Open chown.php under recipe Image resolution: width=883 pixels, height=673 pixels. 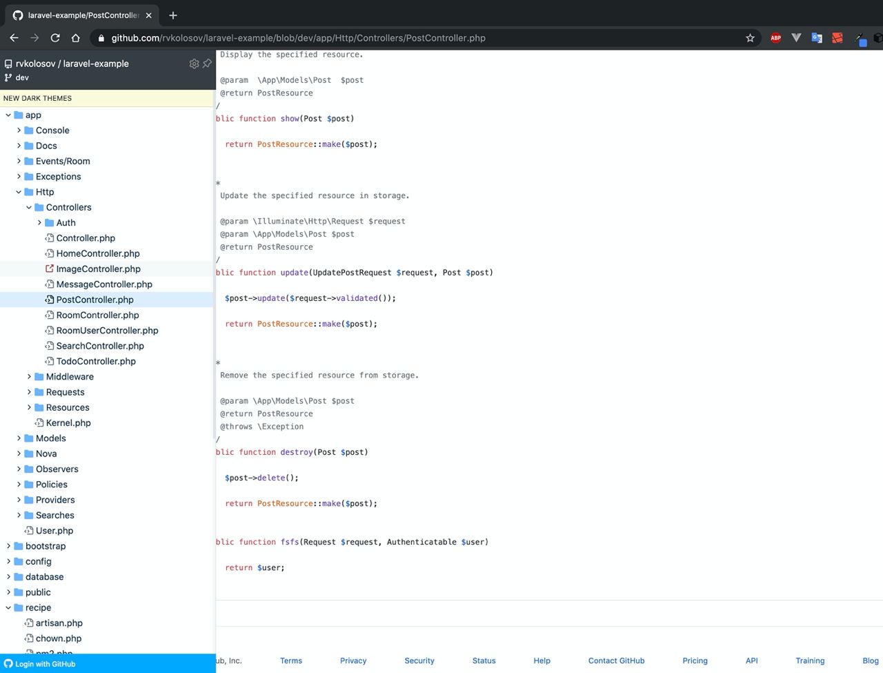pyautogui.click(x=59, y=638)
